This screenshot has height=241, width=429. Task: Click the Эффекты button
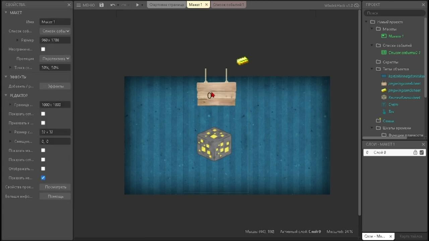click(55, 86)
